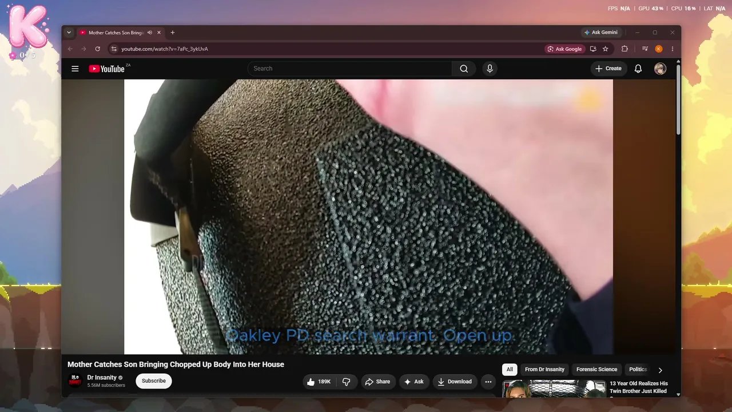This screenshot has width=732, height=412.
Task: View site information in the address bar
Action: pos(114,49)
